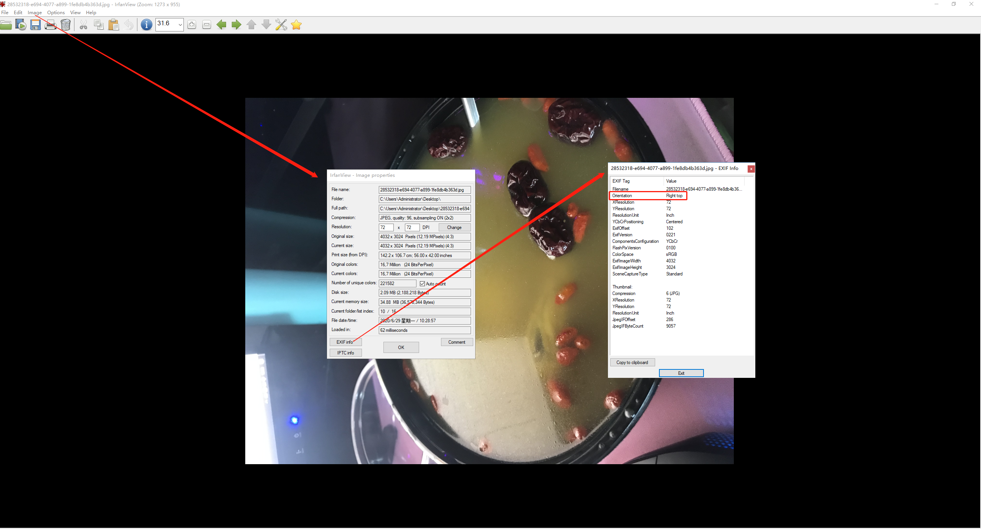The width and height of the screenshot is (981, 529).
Task: Toggle the Auto count checkbox
Action: point(422,284)
